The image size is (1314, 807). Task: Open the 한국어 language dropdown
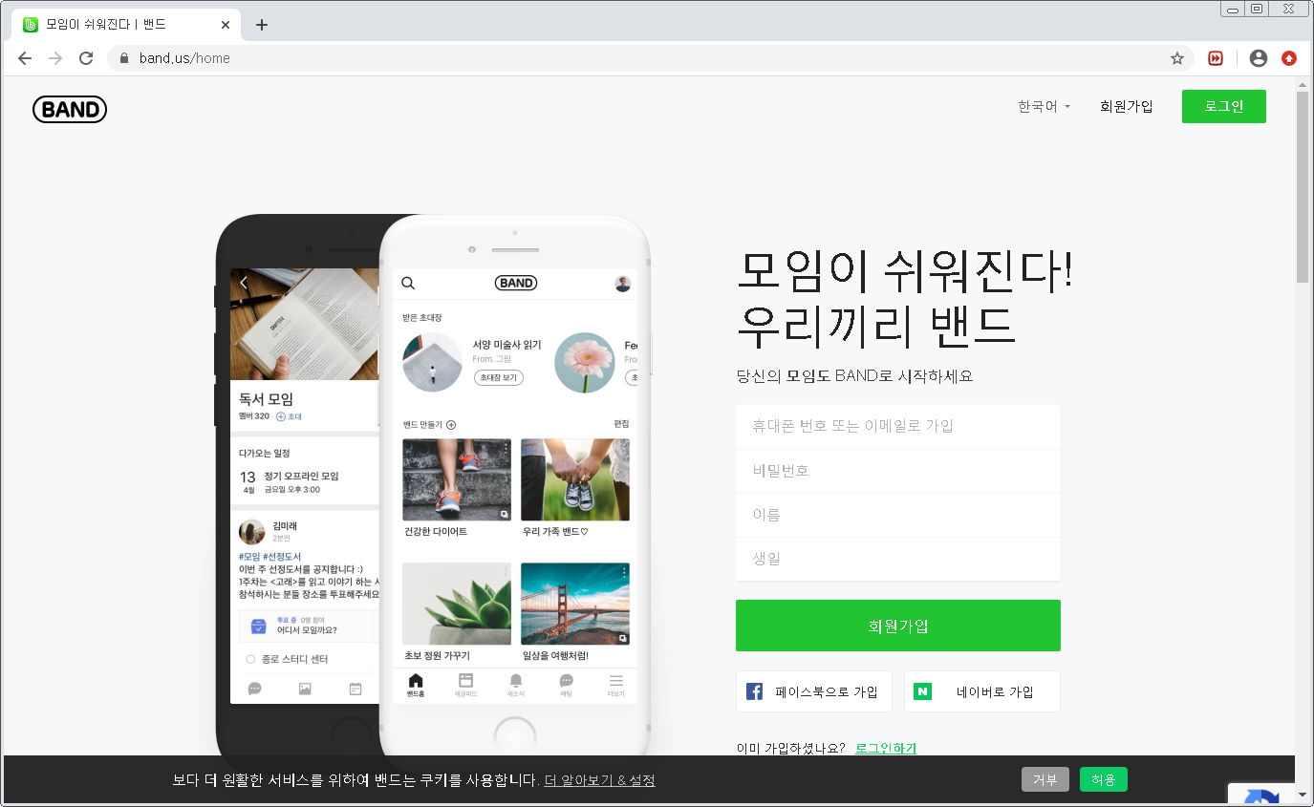pyautogui.click(x=1045, y=107)
